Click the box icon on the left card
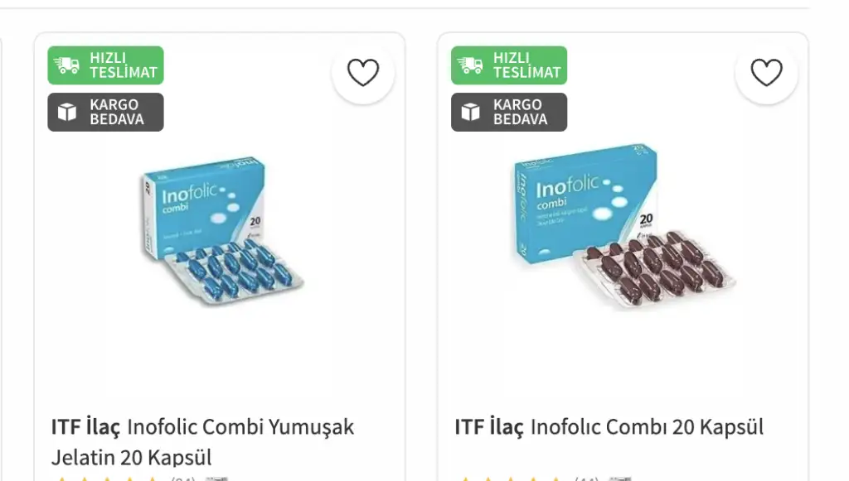 66,112
